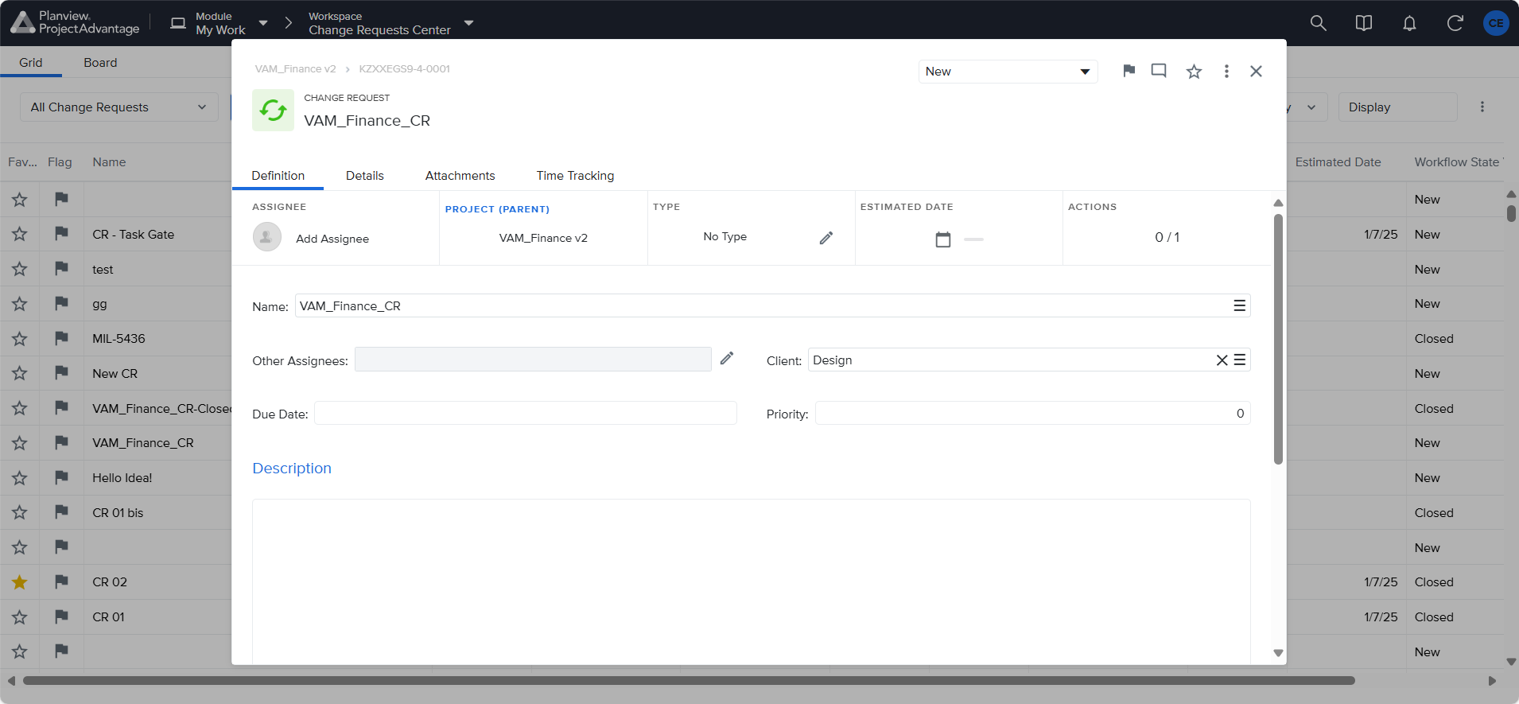Viewport: 1519px width, 704px height.
Task: Switch to the Attachments tab
Action: [x=460, y=176]
